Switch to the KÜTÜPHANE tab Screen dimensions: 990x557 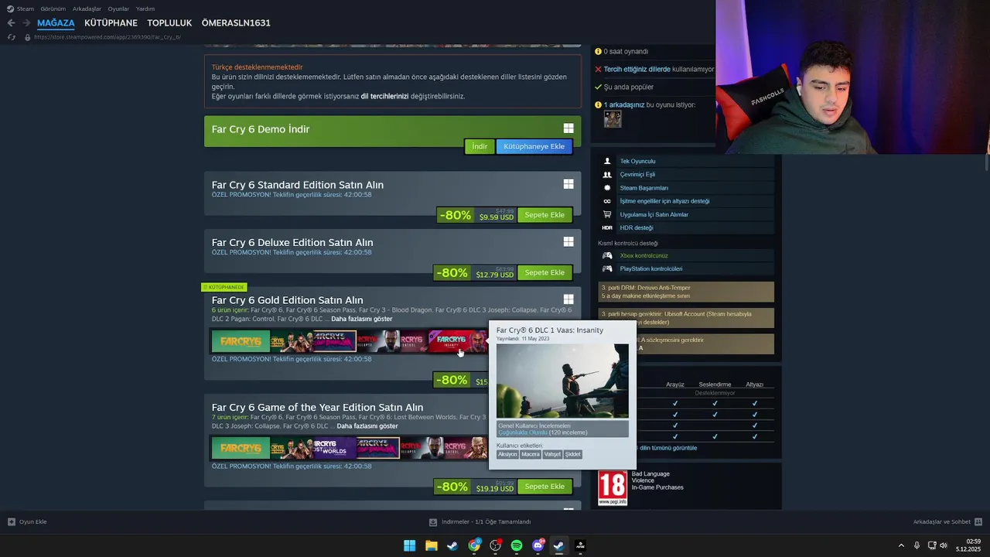111,23
